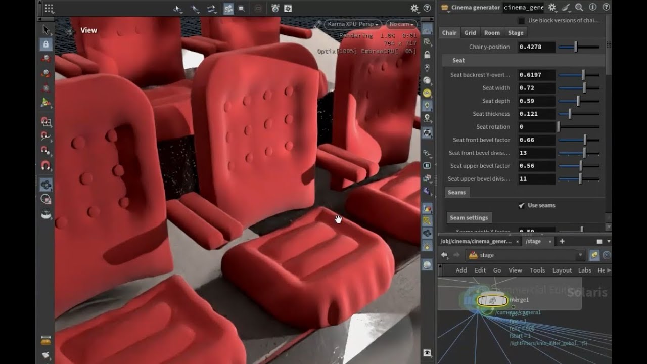Switch to the Room tab
647x364 pixels.
(x=492, y=33)
